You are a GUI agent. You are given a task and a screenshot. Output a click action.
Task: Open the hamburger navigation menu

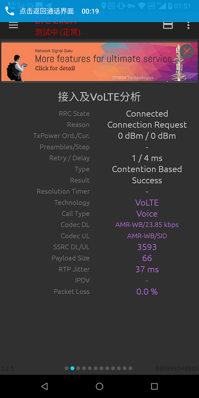(13, 25)
